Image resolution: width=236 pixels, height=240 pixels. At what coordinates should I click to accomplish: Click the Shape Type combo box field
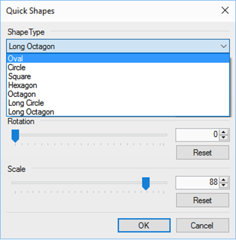[x=113, y=47]
